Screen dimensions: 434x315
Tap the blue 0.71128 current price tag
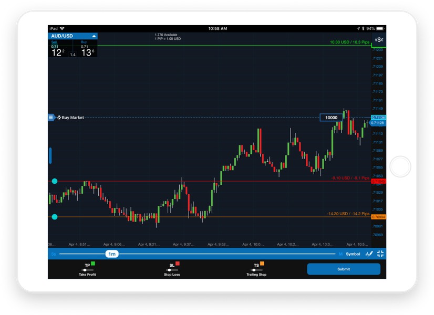tap(377, 123)
